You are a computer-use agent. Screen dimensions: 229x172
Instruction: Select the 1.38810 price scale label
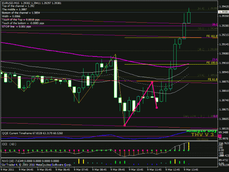click(x=224, y=91)
